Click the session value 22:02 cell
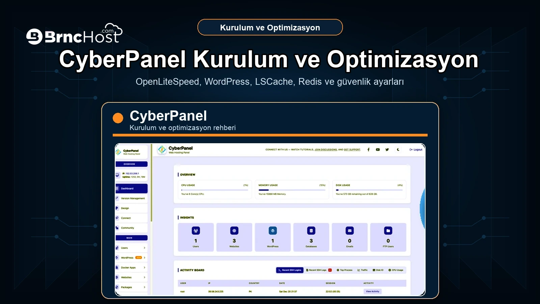Screen dimensions: 540x304 tap(333, 292)
